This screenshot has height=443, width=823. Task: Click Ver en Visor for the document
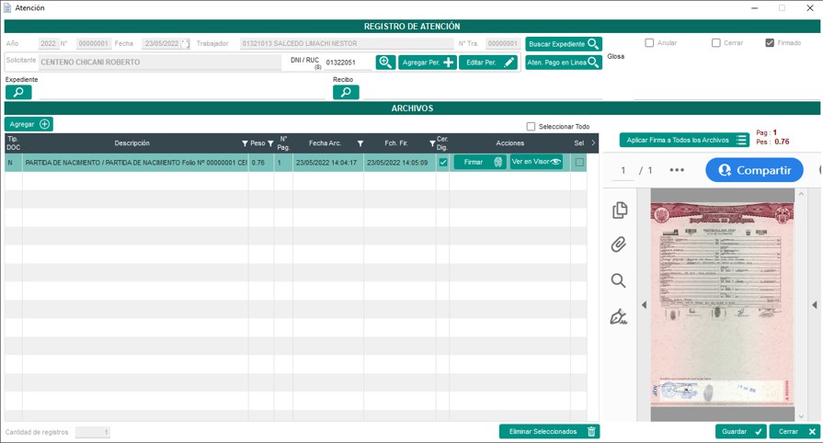[x=536, y=163]
